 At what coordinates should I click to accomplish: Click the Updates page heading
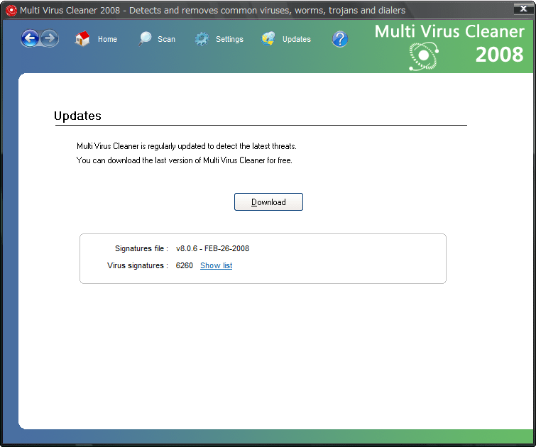(77, 116)
